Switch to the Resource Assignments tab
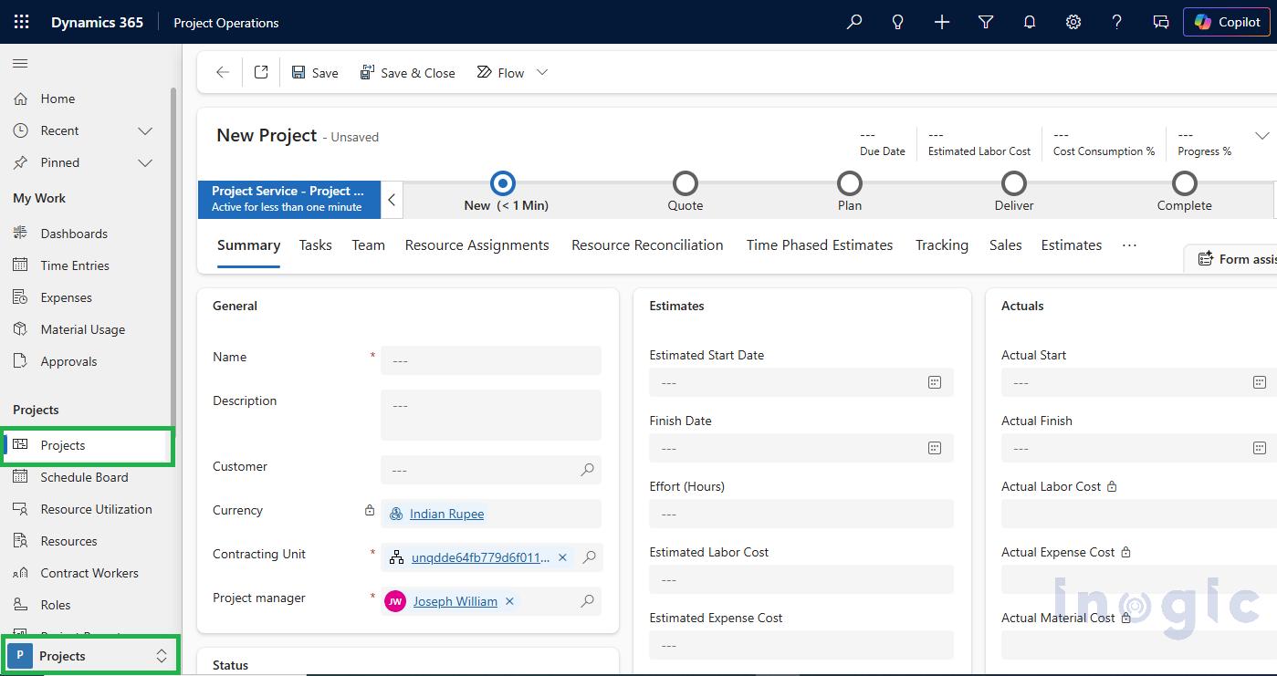Image resolution: width=1277 pixels, height=676 pixels. click(x=476, y=244)
